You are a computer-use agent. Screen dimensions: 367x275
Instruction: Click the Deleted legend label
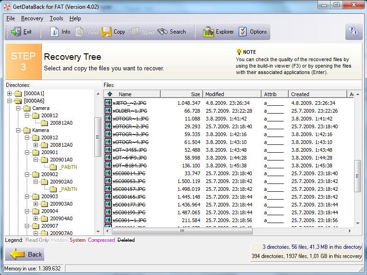pos(126,240)
